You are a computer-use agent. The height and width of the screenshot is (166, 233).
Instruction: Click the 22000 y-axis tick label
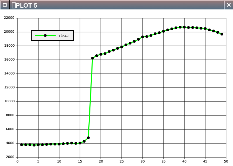coord(9,18)
